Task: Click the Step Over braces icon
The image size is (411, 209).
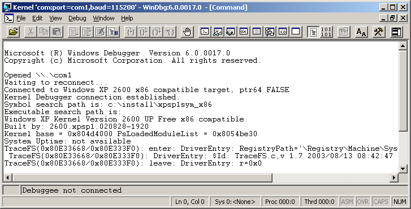Action: pyautogui.click(x=144, y=32)
